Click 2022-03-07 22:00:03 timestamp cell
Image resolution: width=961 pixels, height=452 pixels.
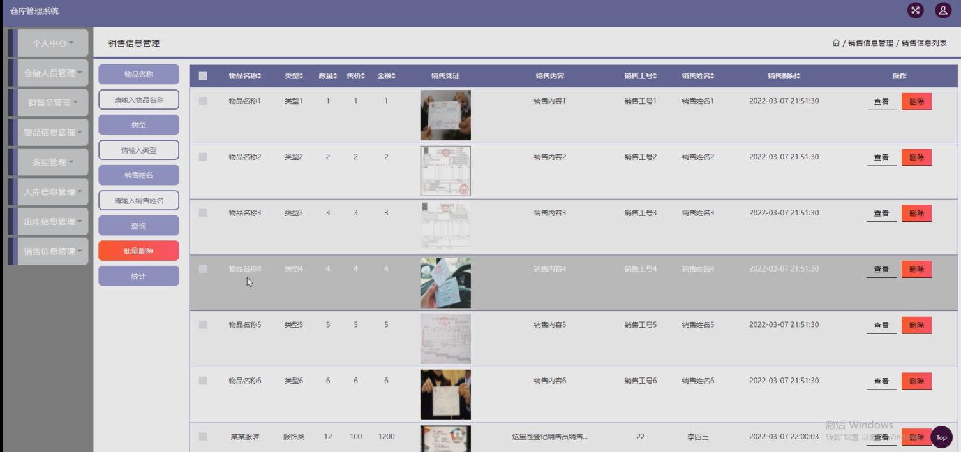tap(784, 437)
